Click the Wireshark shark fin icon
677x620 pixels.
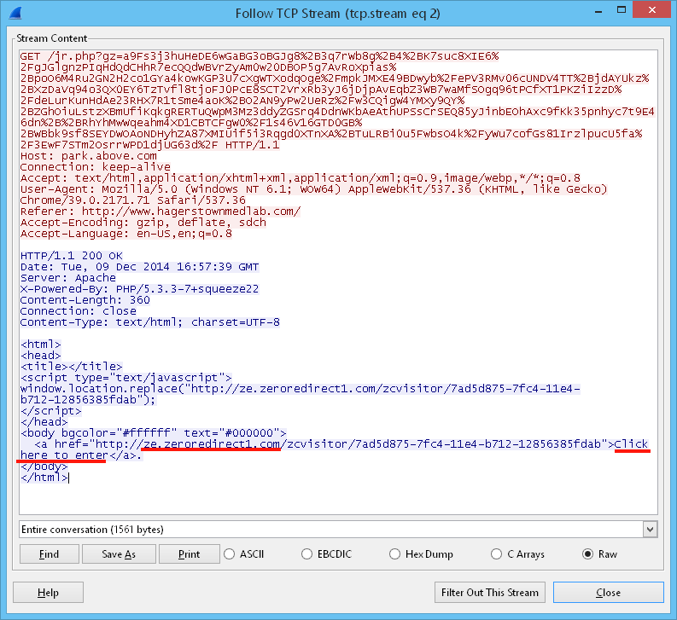click(15, 13)
